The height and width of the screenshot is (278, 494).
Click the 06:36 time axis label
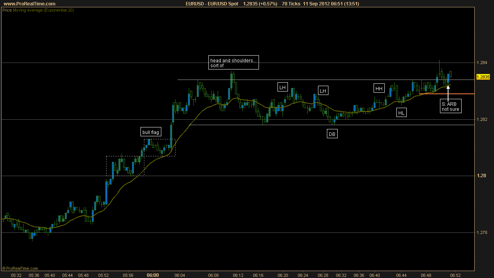359,275
